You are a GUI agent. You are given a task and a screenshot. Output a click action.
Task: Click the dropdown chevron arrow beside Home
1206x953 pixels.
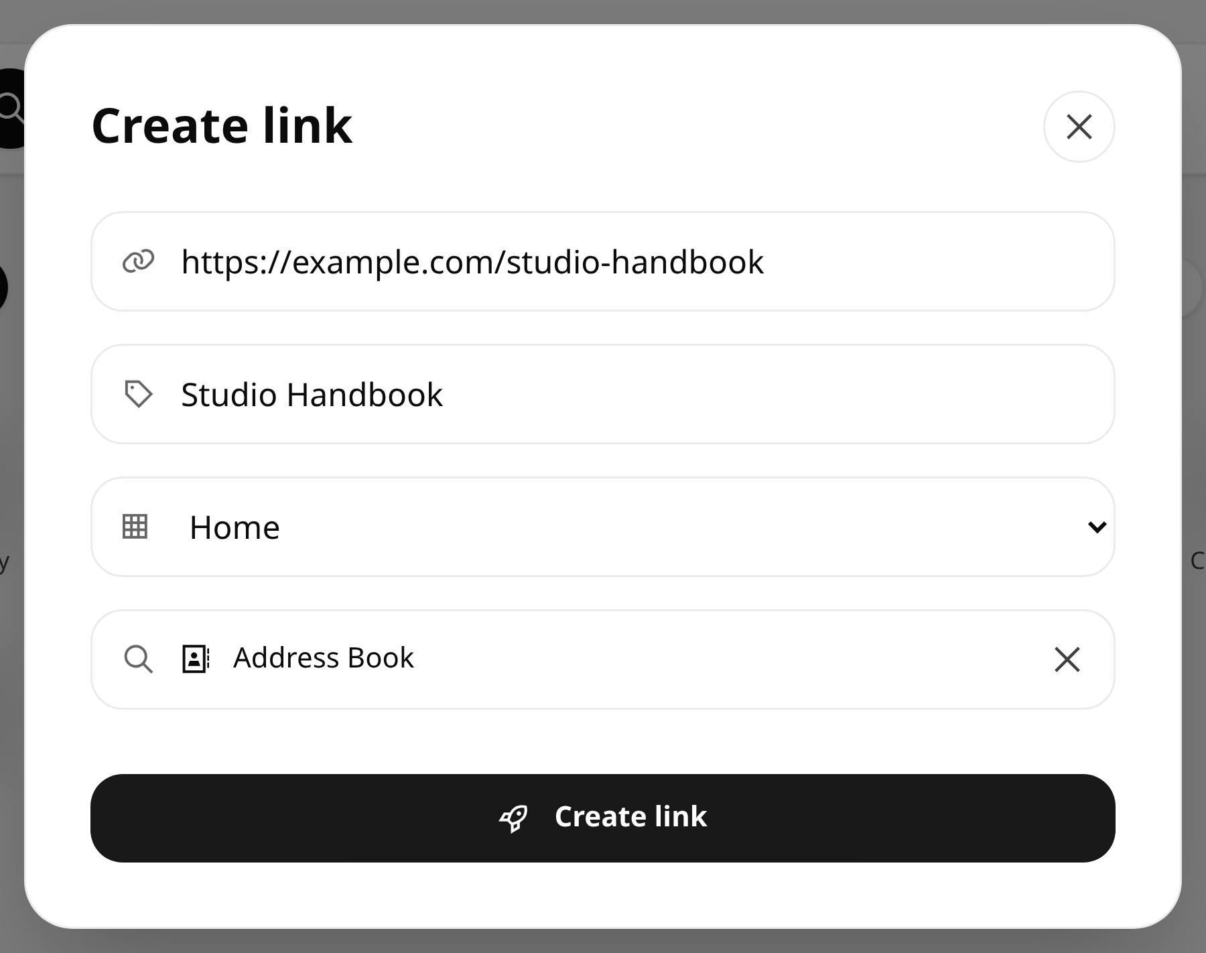click(1097, 527)
